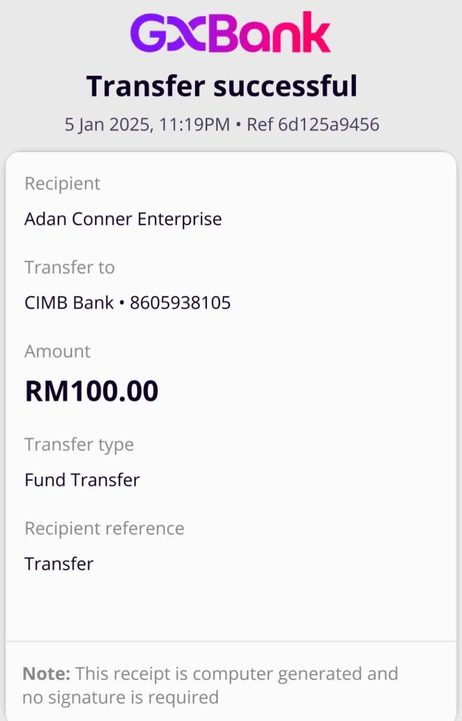Select the 'Fund Transfer' value

pyautogui.click(x=82, y=480)
